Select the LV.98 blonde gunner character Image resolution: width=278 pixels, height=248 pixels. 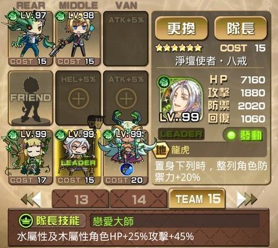click(x=78, y=38)
